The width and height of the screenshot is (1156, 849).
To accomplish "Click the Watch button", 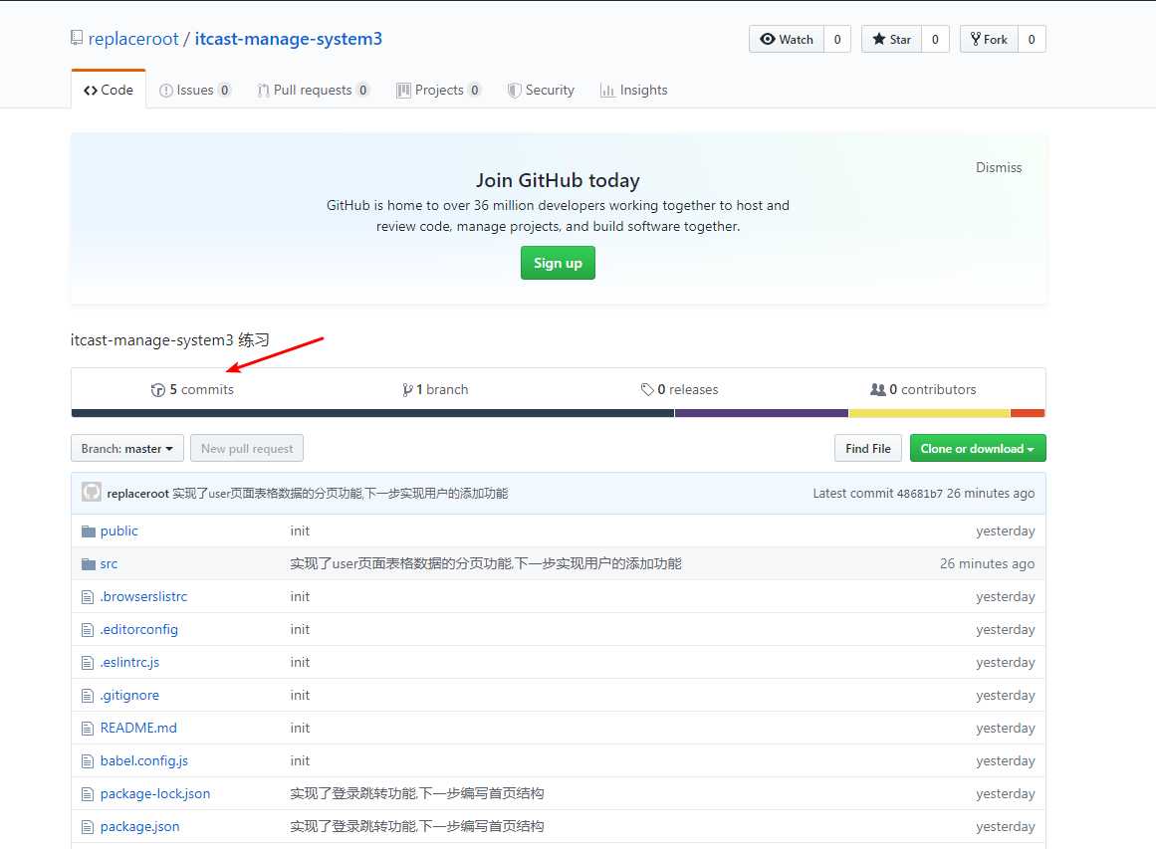I will click(787, 39).
